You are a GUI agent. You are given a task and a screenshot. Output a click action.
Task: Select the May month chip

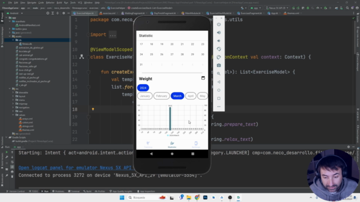click(202, 96)
